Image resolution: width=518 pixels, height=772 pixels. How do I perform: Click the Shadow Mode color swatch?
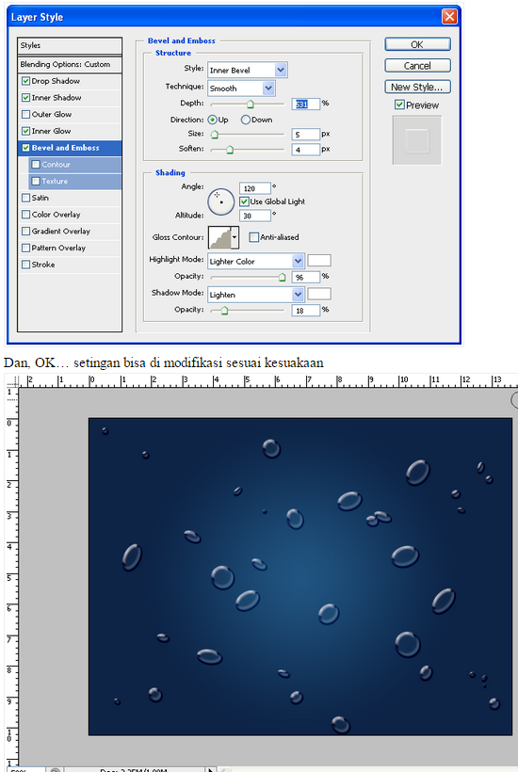(x=319, y=294)
